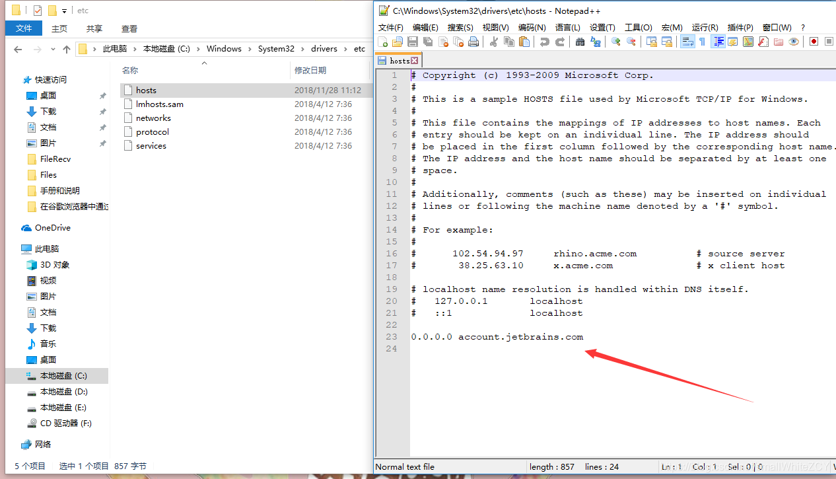Expand chevron after System32 in address bar
This screenshot has height=479, width=836.
click(302, 49)
